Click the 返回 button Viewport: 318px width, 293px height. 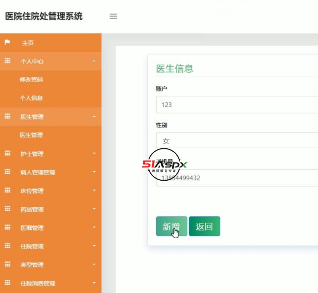coord(205,226)
